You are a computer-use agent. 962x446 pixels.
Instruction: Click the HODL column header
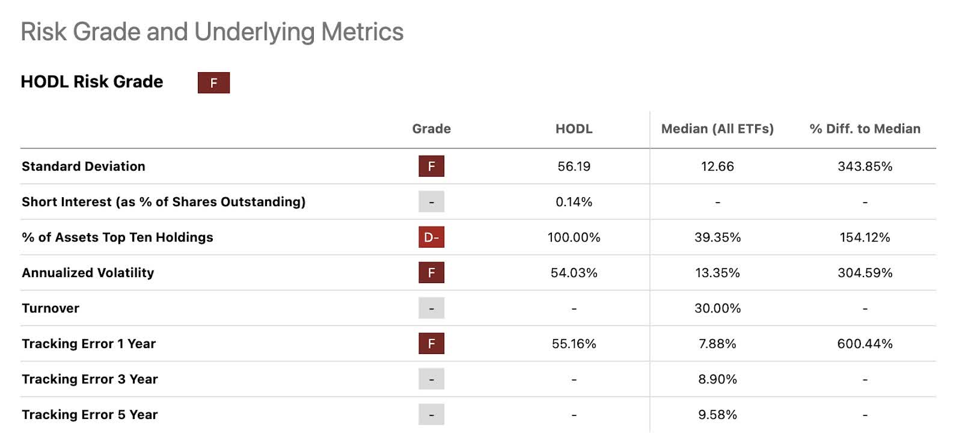click(x=574, y=129)
